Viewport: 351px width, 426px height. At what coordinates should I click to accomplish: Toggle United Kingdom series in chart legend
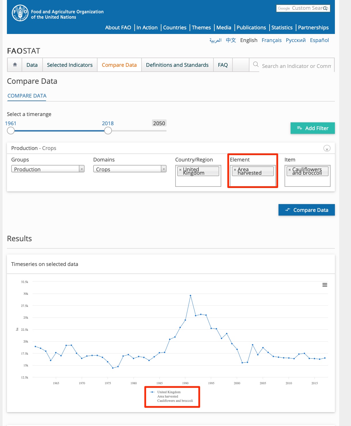coord(171,396)
